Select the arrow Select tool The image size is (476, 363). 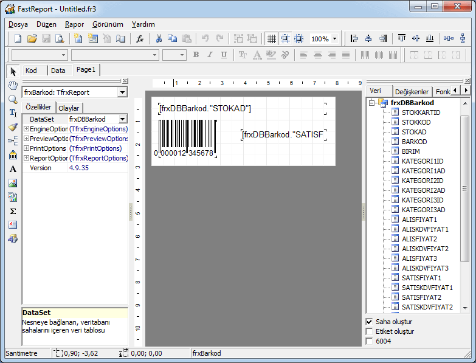pyautogui.click(x=13, y=71)
